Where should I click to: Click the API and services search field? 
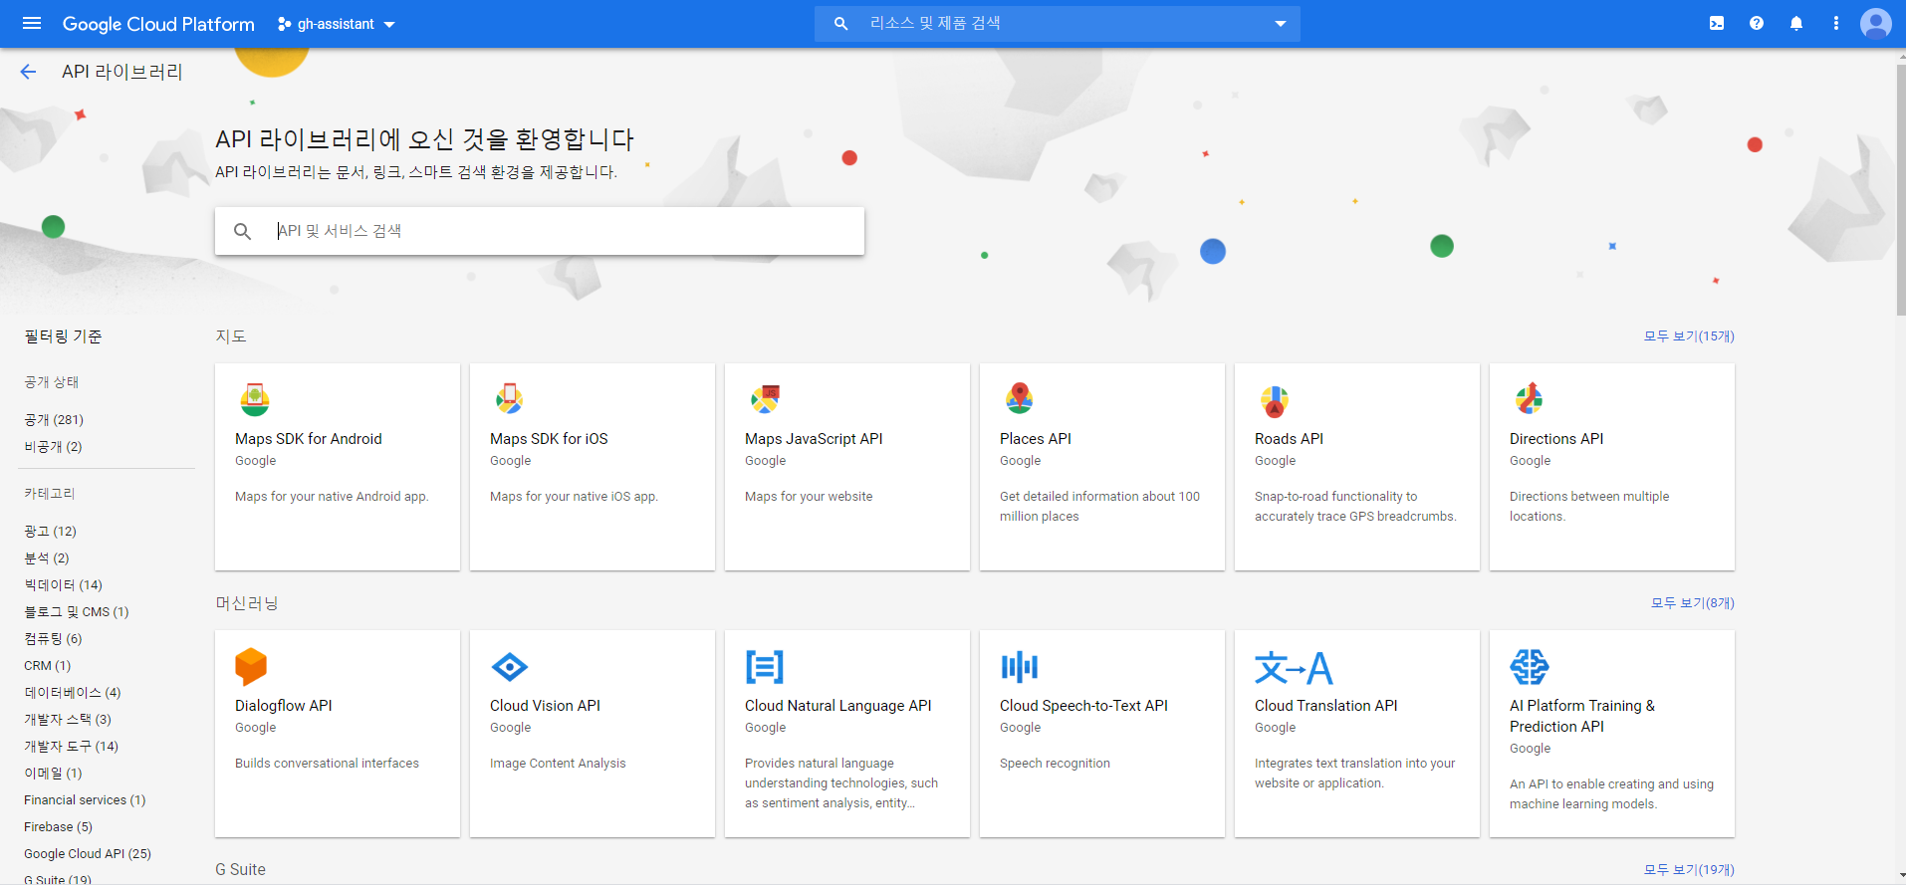click(x=540, y=231)
